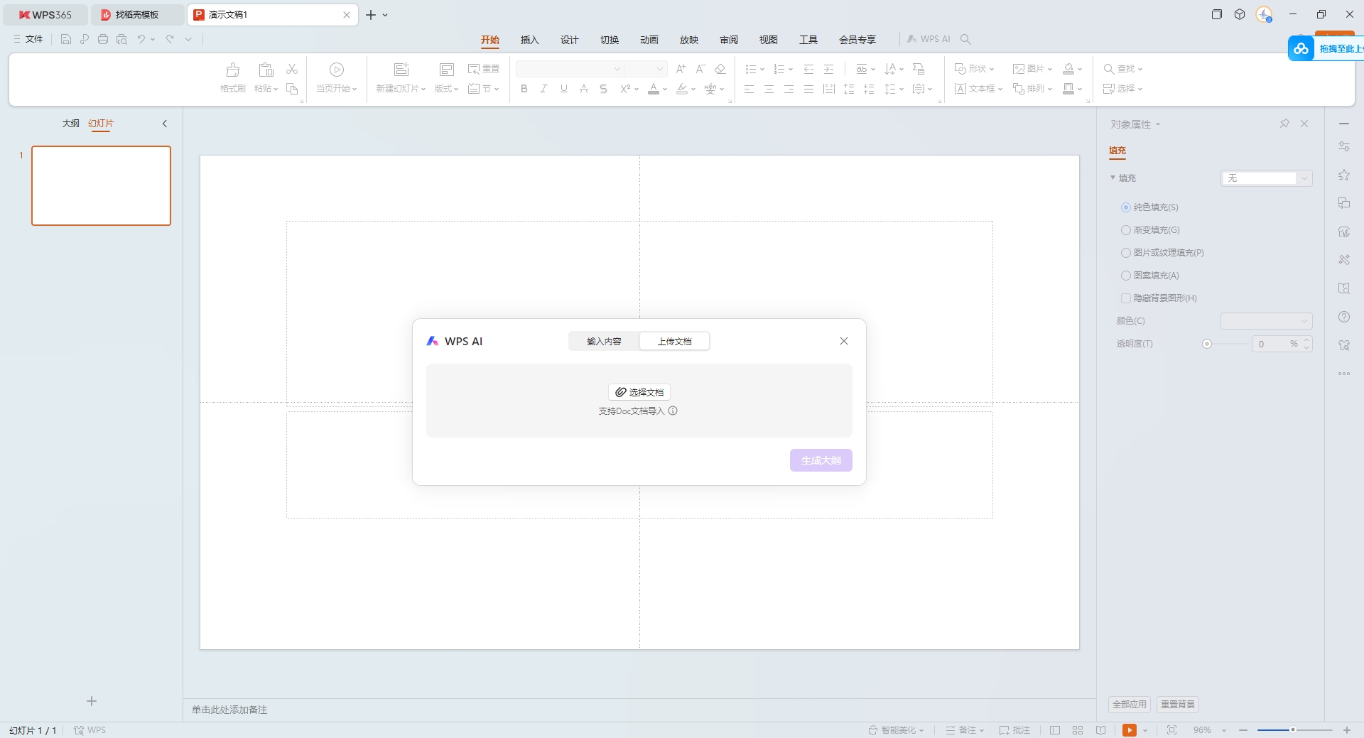The width and height of the screenshot is (1364, 738).
Task: Click the search magnifier next to WPS AI
Action: 965,39
